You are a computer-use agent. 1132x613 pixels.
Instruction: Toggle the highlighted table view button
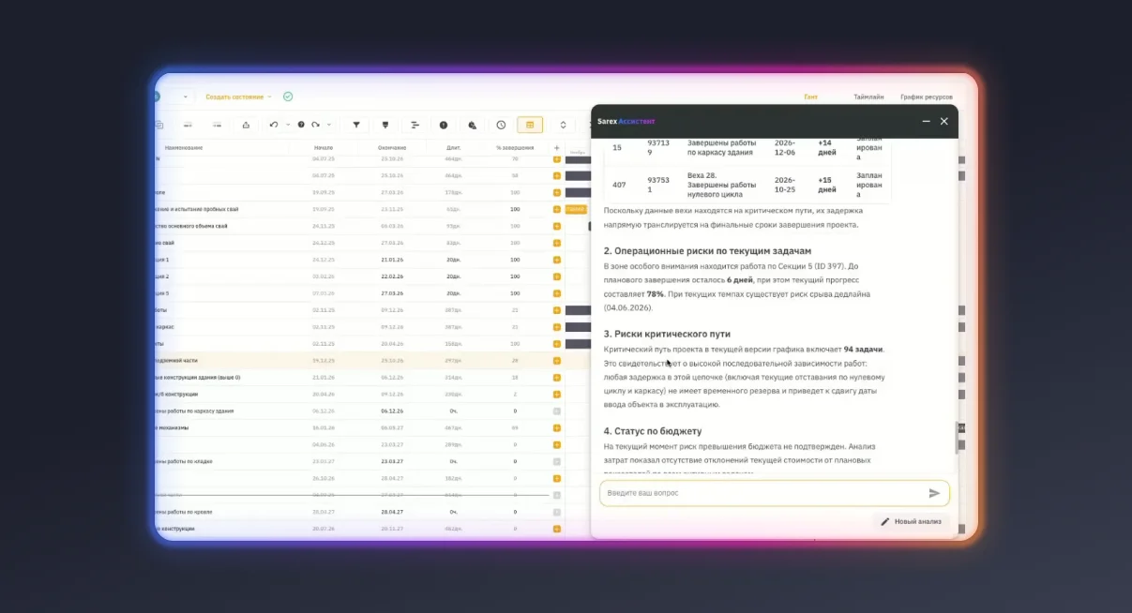530,125
